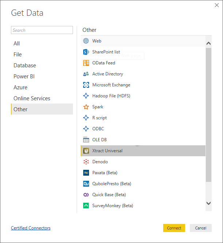223x243 pixels.
Task: Select the Quick Base (Beta) text
Action: pyautogui.click(x=109, y=195)
